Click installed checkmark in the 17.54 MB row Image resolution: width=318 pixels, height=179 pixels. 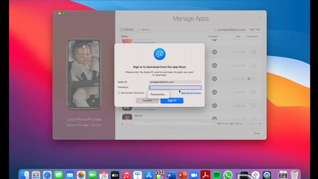(215, 66)
